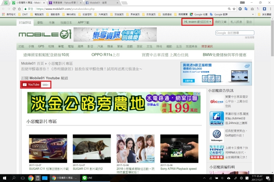Click the Volkswagen ad logo
This screenshot has width=274, height=182.
(217, 135)
